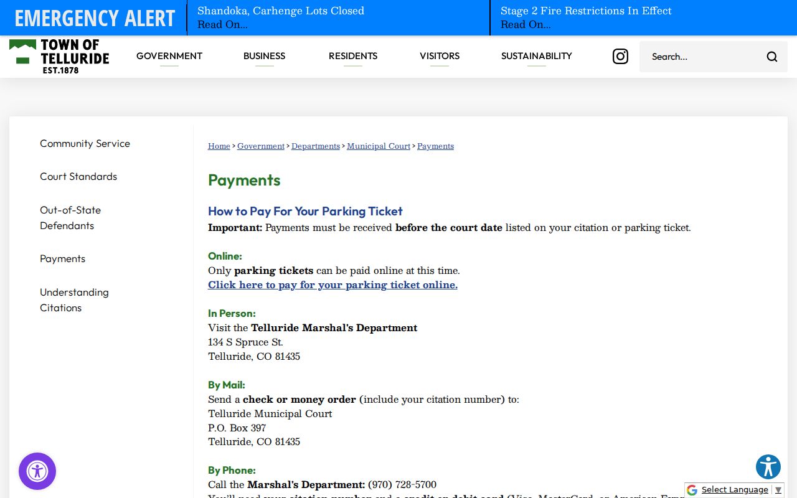The height and width of the screenshot is (498, 797).
Task: Open the Instagram icon link
Action: (620, 57)
